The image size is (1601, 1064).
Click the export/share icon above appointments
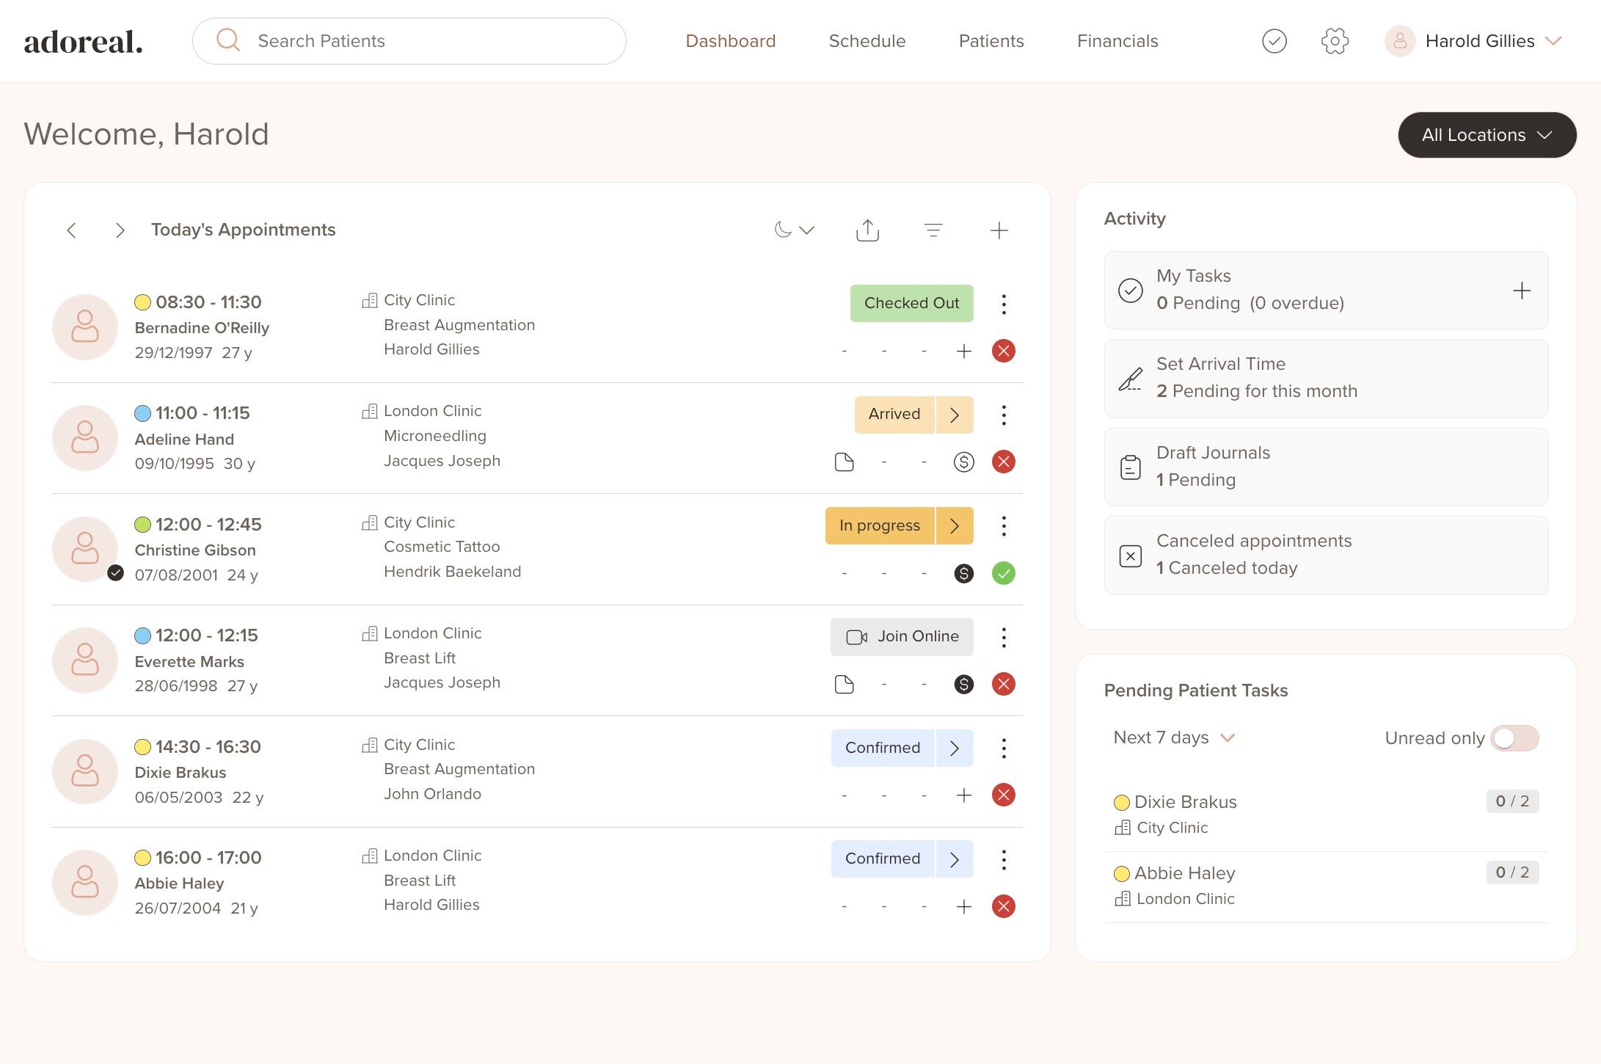(x=867, y=230)
